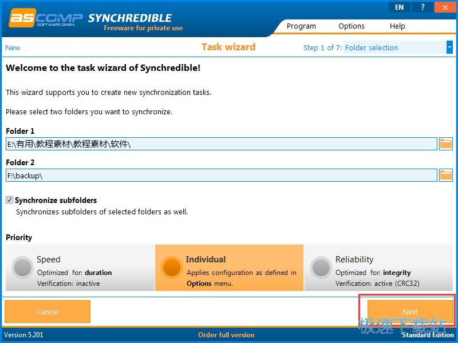The width and height of the screenshot is (458, 343).
Task: Click the Step 1 of 7 label
Action: pos(322,48)
